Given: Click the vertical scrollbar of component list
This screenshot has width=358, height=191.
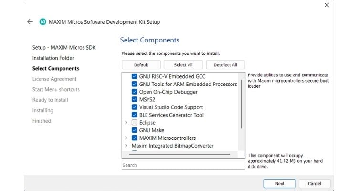Looking at the screenshot, I should (x=242, y=104).
